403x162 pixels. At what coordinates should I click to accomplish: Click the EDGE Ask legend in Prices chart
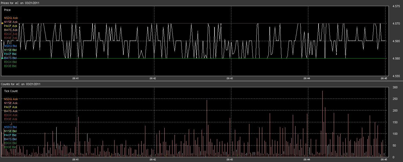tap(11, 38)
